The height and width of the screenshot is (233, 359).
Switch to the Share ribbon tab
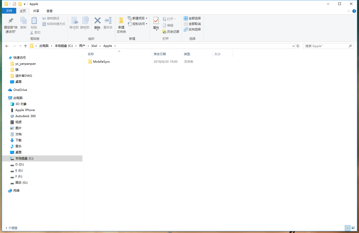(x=36, y=11)
